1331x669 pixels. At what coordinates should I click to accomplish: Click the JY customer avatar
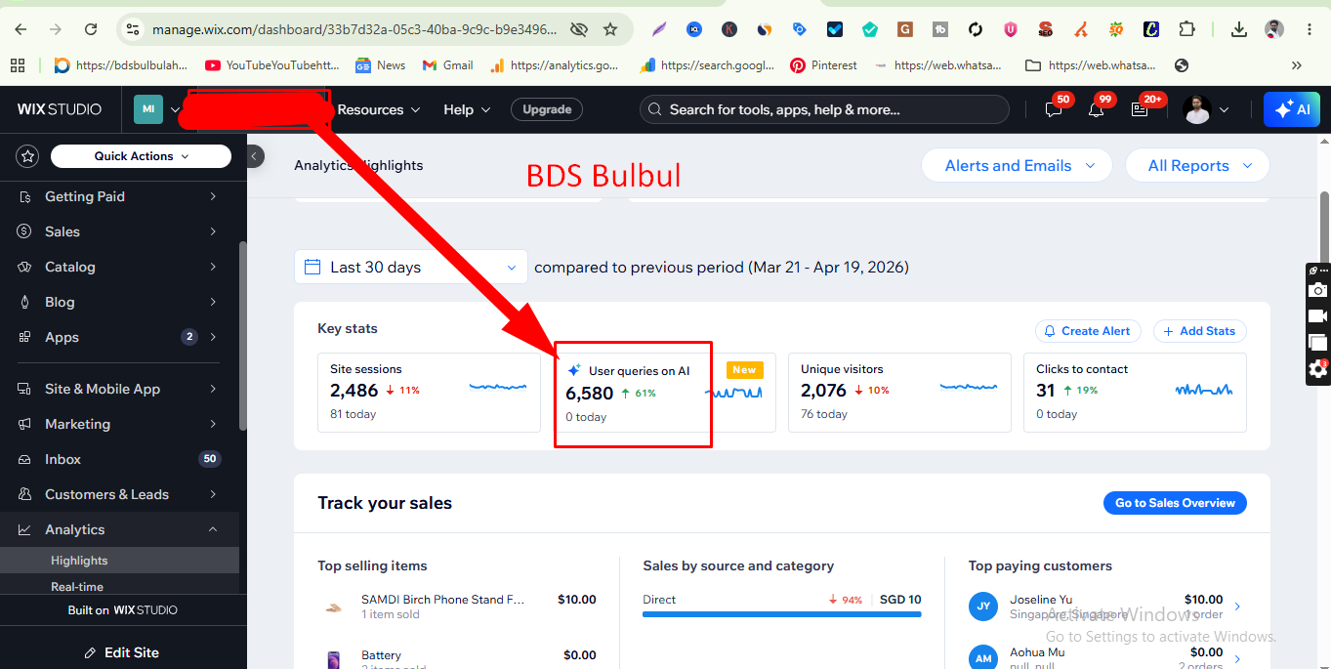tap(983, 606)
